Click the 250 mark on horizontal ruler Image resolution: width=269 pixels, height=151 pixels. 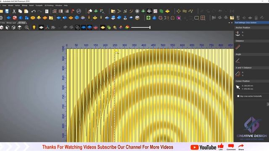(115, 45)
